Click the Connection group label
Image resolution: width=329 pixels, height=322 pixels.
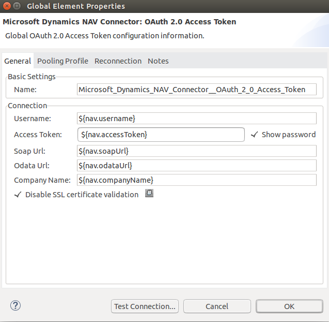(x=27, y=106)
